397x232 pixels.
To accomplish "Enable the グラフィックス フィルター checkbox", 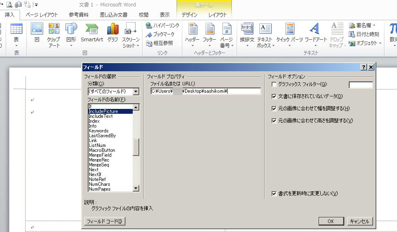I will coord(274,84).
